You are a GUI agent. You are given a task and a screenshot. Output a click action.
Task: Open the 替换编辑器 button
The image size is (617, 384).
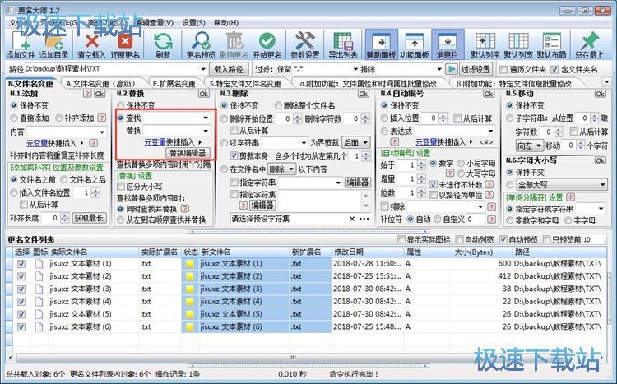tap(188, 153)
